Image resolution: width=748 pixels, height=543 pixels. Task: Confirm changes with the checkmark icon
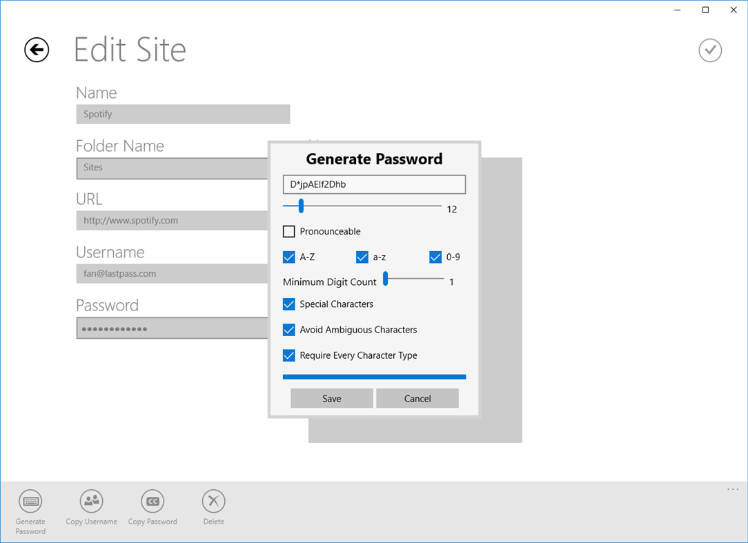pyautogui.click(x=710, y=50)
